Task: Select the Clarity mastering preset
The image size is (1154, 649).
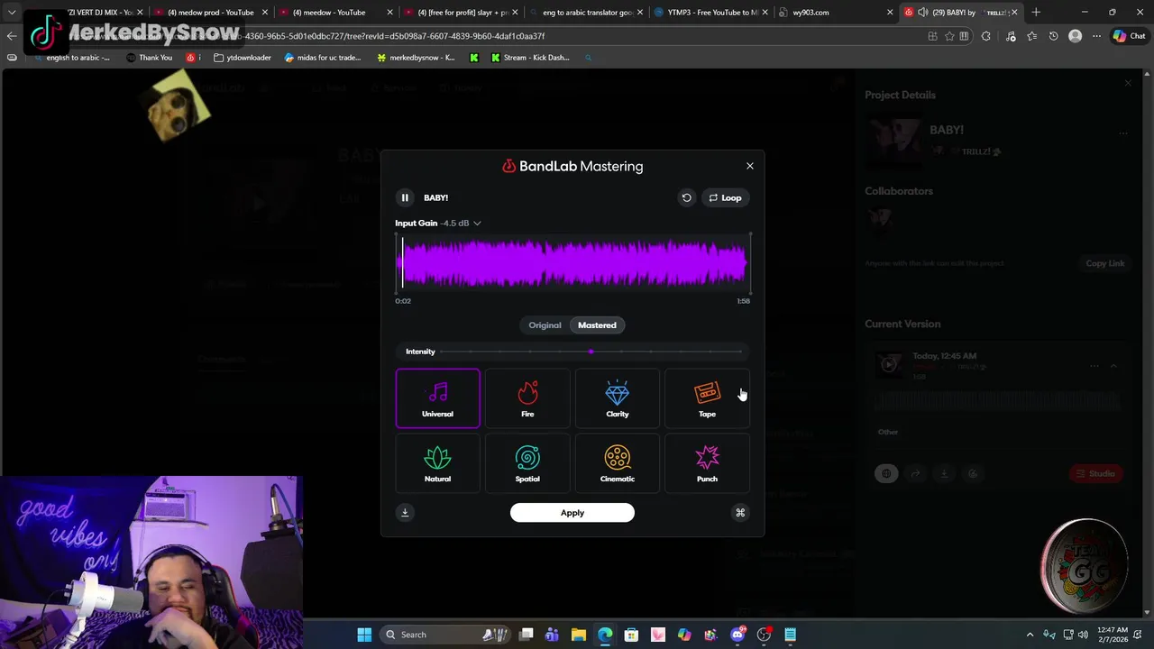Action: 618,398
